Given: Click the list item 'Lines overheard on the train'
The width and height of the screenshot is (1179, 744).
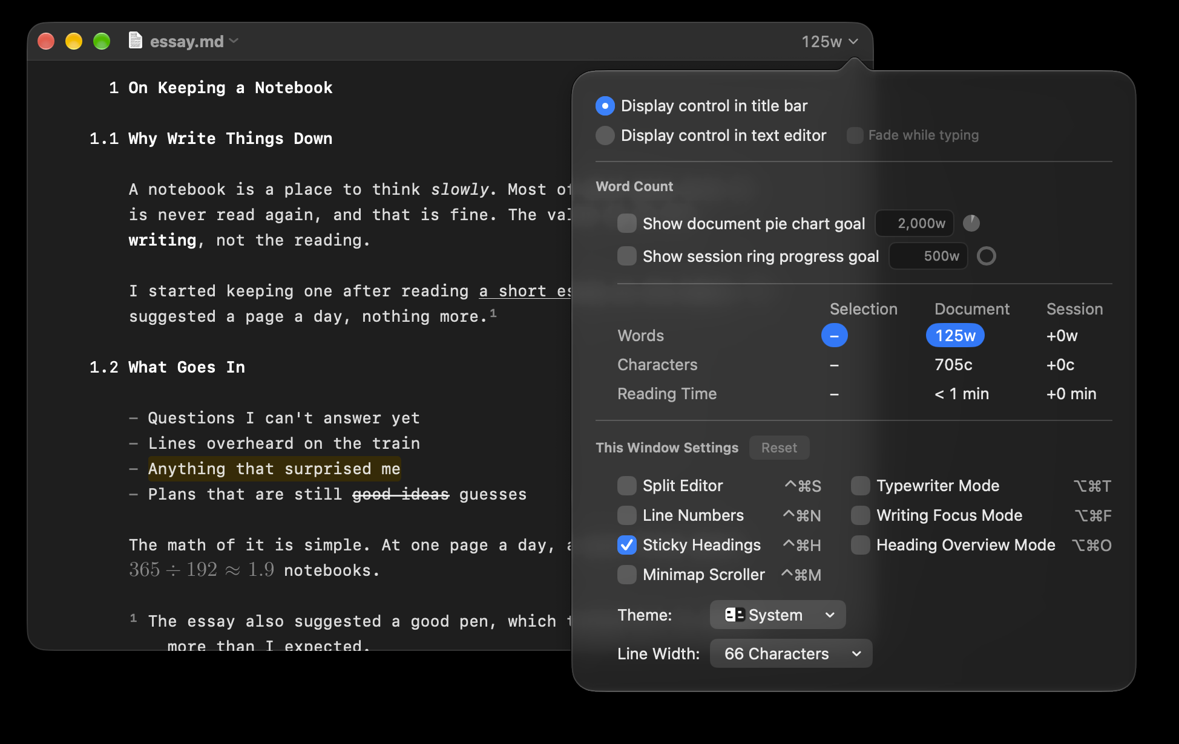Looking at the screenshot, I should click(x=284, y=443).
